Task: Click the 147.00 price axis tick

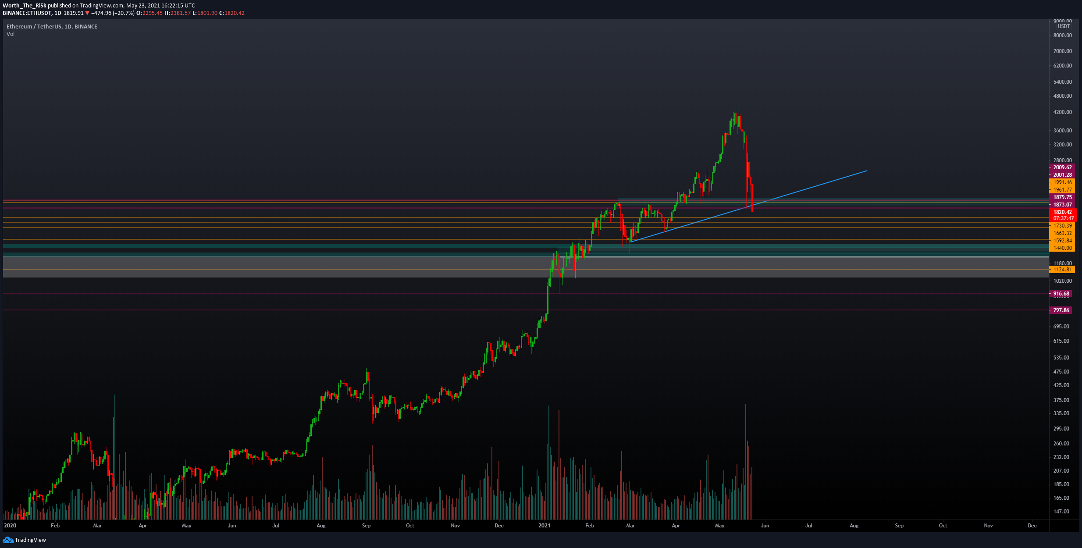Action: 1061,512
